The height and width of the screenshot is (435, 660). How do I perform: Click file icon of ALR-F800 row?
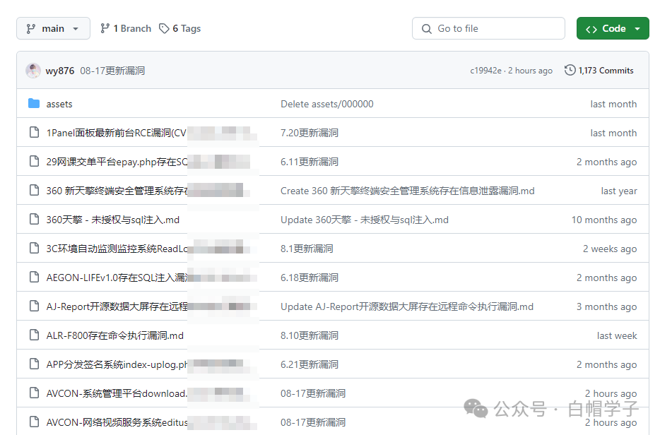(34, 335)
